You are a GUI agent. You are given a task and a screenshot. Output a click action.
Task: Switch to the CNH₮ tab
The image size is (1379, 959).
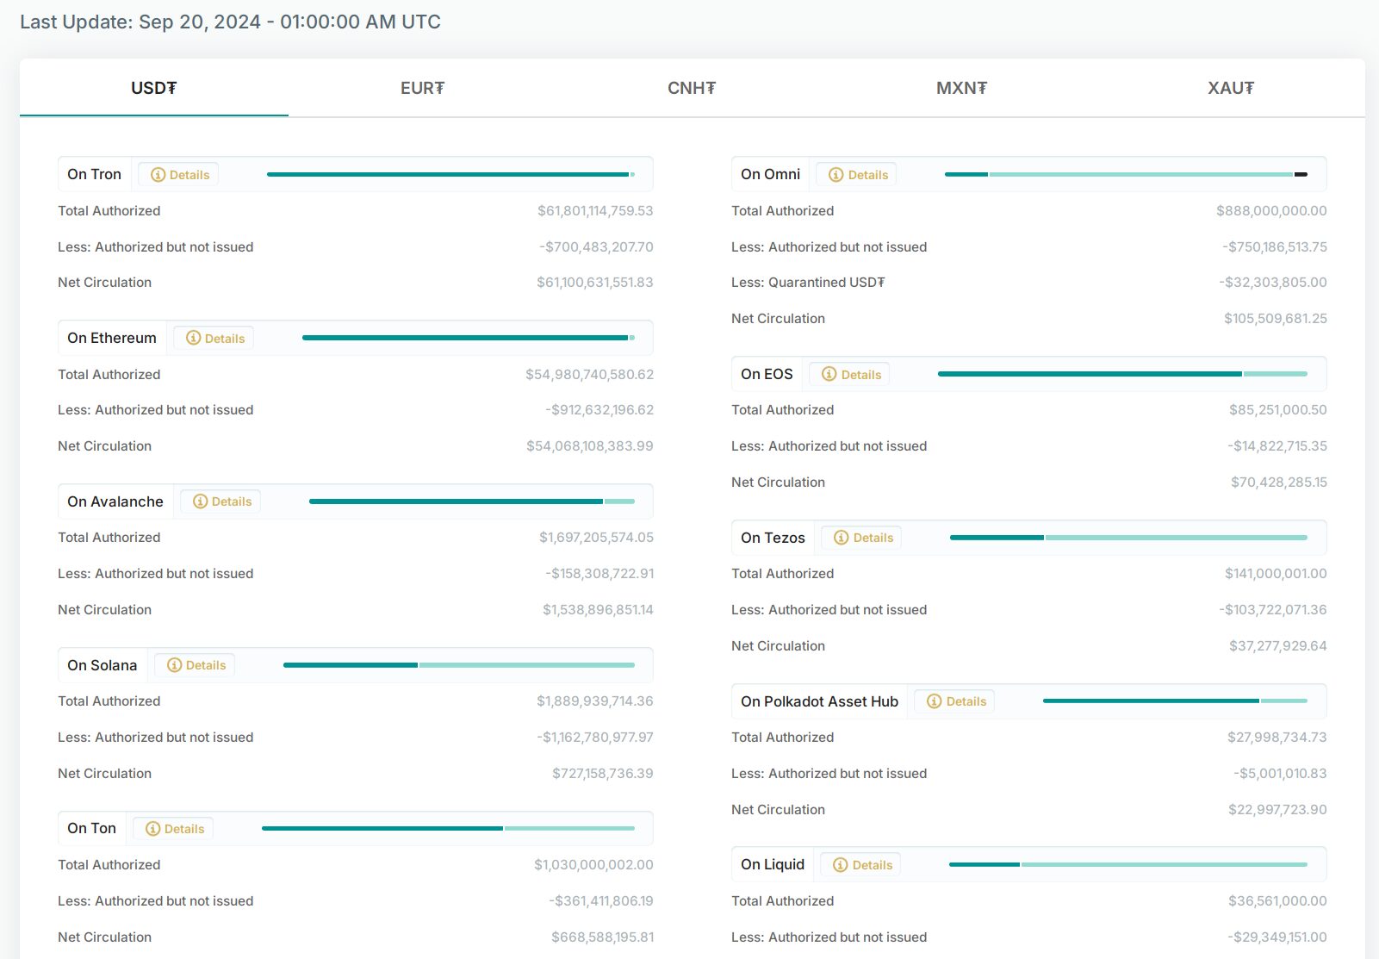point(692,88)
